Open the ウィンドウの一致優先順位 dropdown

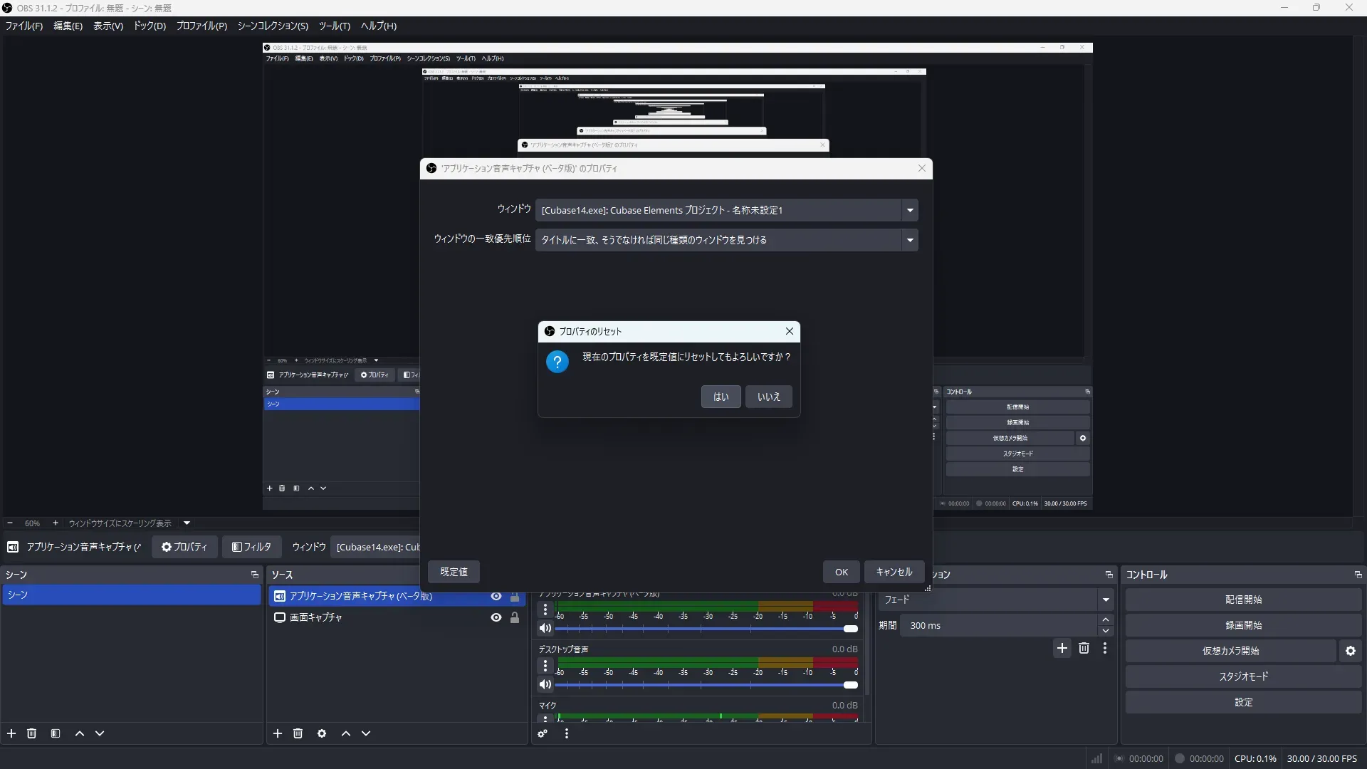[x=909, y=240]
